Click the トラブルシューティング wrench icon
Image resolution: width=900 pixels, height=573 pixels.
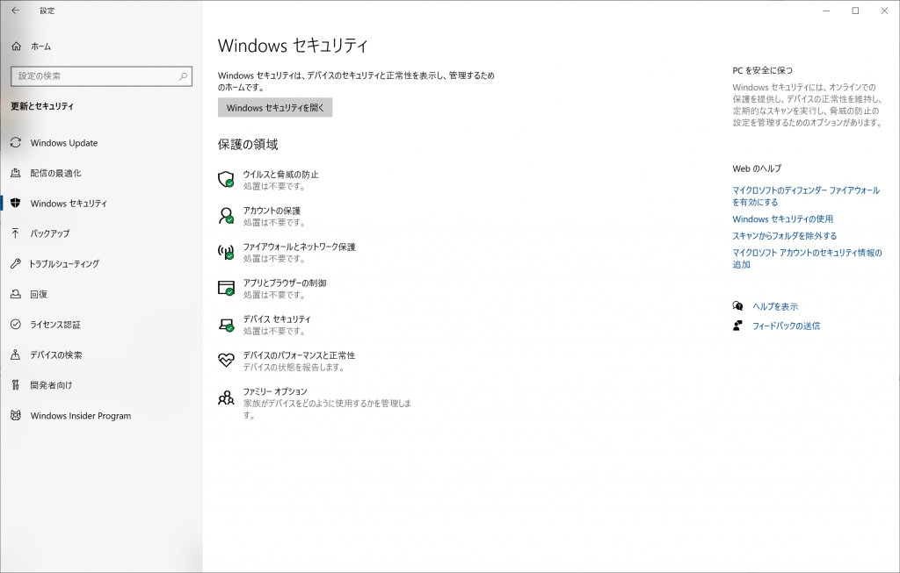pyautogui.click(x=16, y=263)
